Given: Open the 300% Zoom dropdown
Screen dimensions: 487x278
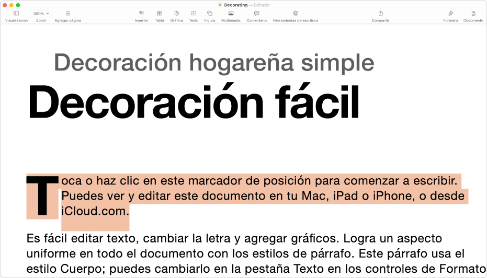Looking at the screenshot, I should [x=41, y=14].
